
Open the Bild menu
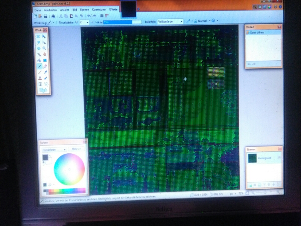pyautogui.click(x=74, y=10)
